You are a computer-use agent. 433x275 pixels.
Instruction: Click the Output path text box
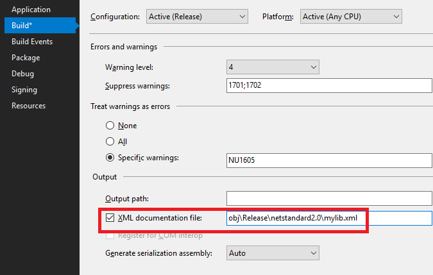329,199
